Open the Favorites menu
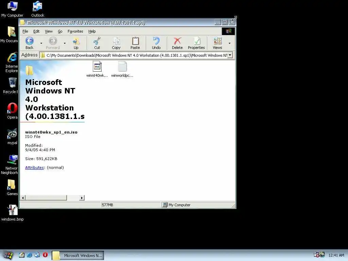This screenshot has width=348, height=261. 75,31
